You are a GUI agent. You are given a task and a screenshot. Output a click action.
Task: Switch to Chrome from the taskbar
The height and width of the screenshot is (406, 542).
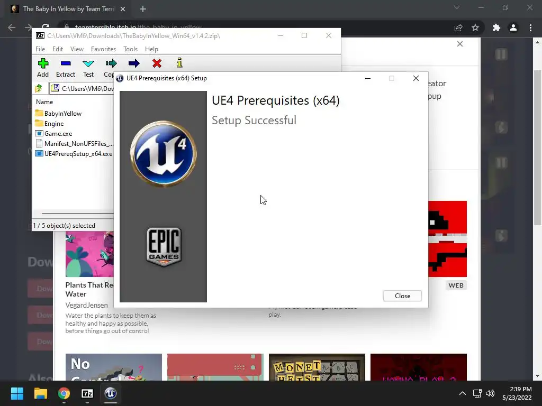click(x=64, y=393)
